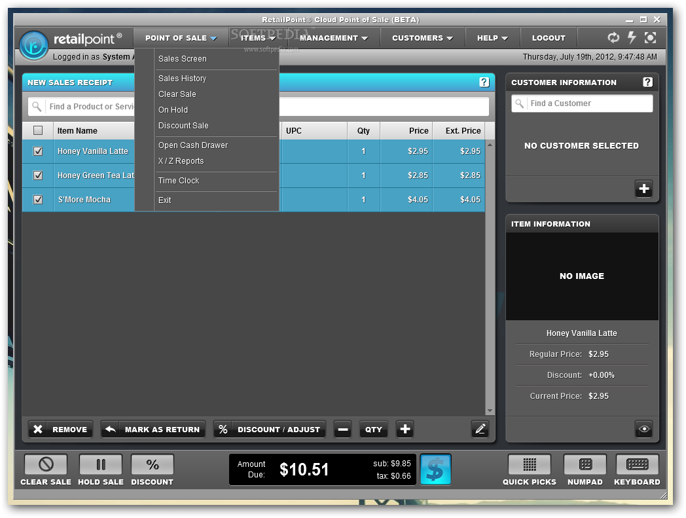Click the refresh sync icon in header
Screen dimensions: 686x518
(x=613, y=38)
